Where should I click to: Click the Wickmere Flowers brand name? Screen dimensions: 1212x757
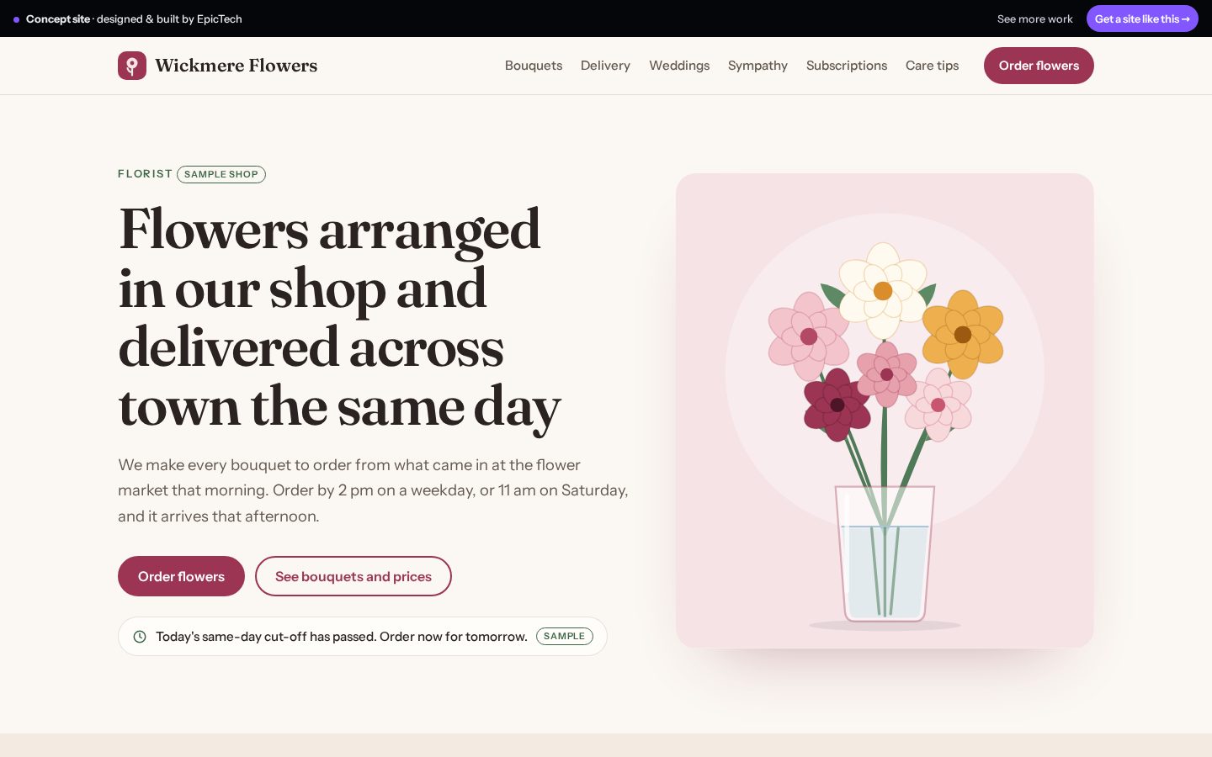pos(237,66)
